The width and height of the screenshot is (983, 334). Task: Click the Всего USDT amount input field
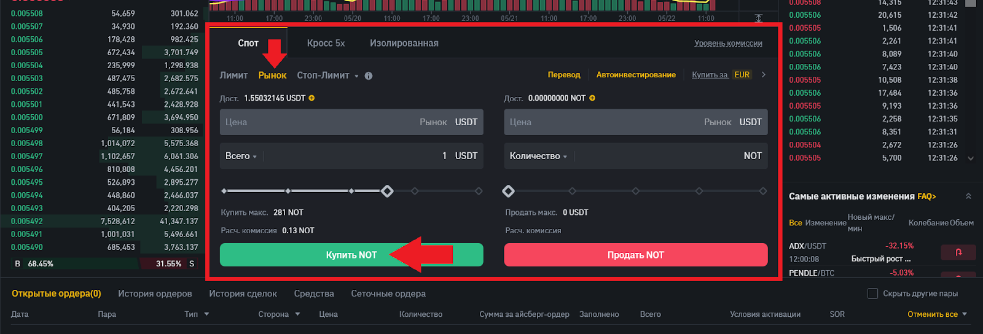356,156
